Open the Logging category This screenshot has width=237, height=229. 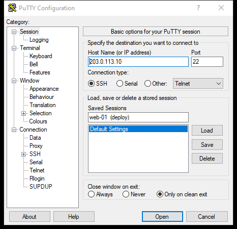(39, 40)
